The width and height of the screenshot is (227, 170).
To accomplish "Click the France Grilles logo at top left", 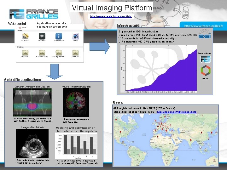I will click(x=34, y=14).
